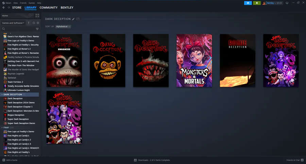Viewport: 306px width, 164px height.
Task: Toggle show ready-to-play games icon
Action: 38,23
